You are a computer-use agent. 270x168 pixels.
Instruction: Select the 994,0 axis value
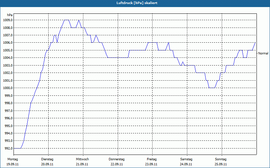click(9, 133)
